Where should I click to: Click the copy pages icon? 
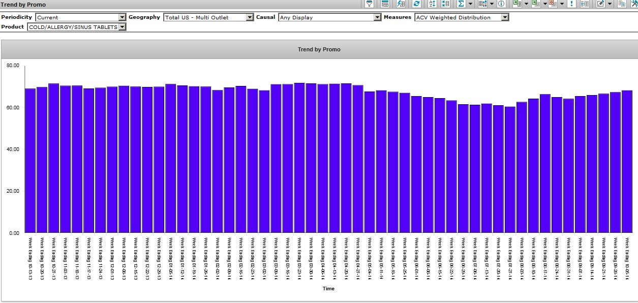click(622, 4)
